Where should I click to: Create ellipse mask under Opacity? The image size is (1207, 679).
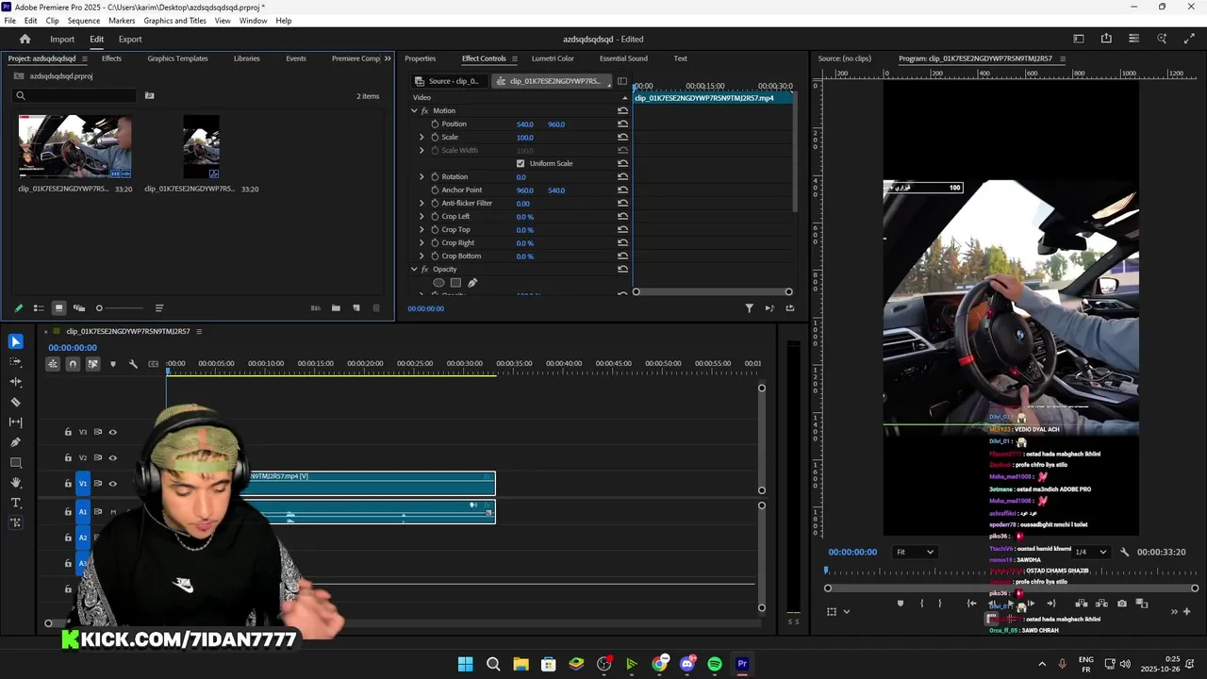438,283
